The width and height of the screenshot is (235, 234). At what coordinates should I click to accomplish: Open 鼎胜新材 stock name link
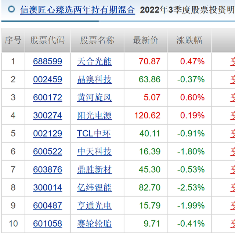pos(94,170)
